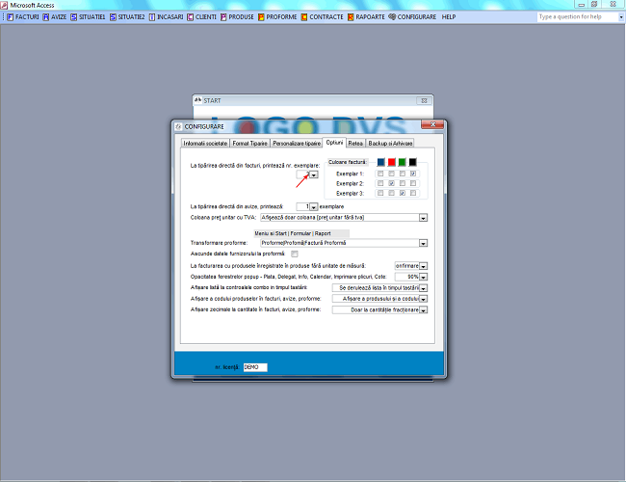Screen dimensions: 626x482
Task: Click the Type a question for help box
Action: pyautogui.click(x=577, y=16)
